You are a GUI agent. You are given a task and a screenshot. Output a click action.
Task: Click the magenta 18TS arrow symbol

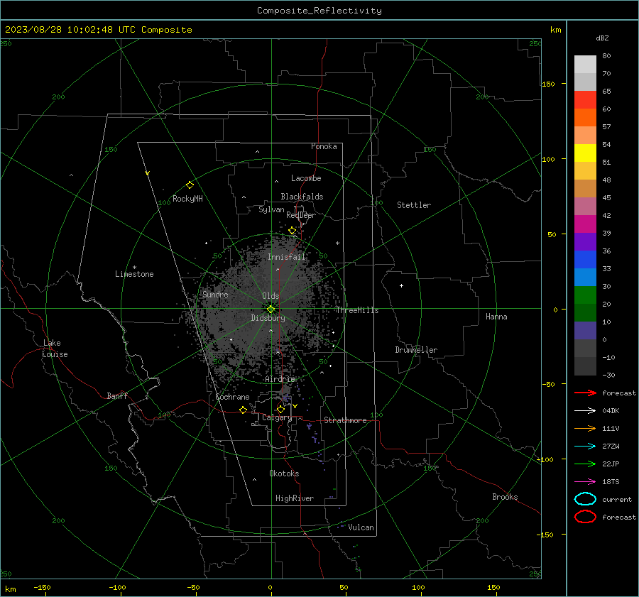pyautogui.click(x=585, y=482)
